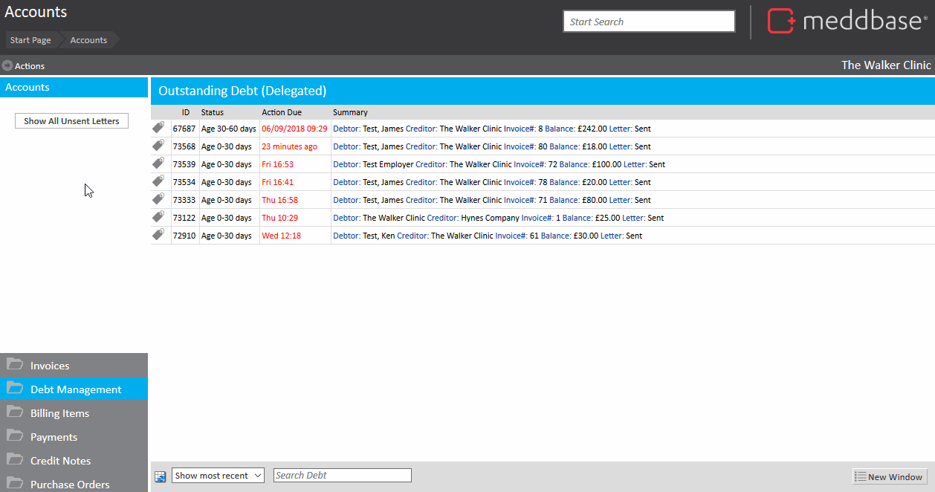Click the tag icon for debt 73568
This screenshot has width=935, height=492.
tap(158, 146)
